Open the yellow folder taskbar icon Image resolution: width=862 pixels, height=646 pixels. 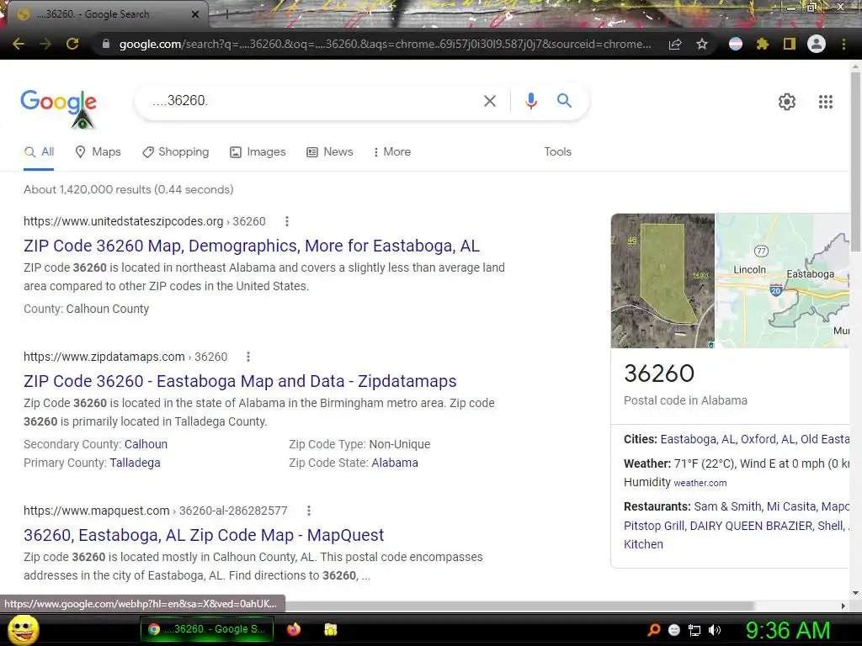[330, 629]
